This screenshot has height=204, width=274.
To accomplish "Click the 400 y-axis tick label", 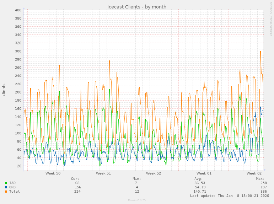I will click(18, 10).
